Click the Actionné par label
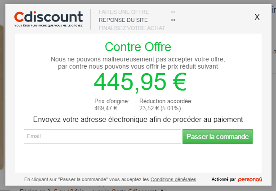 [x=223, y=179]
